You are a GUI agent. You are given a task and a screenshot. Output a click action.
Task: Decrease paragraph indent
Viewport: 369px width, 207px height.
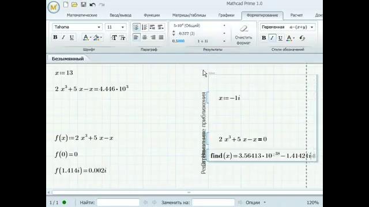coord(152,27)
